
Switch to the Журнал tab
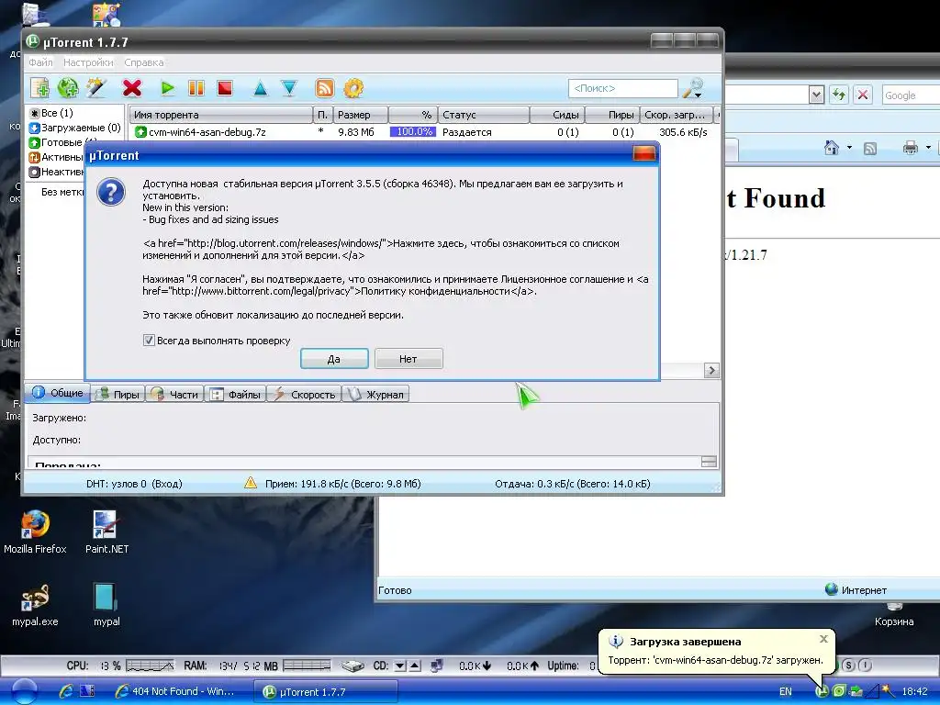tap(375, 395)
